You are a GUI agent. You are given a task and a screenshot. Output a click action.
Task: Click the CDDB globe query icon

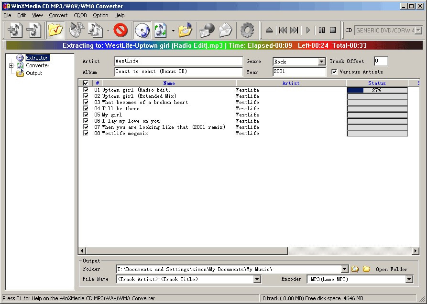pos(207,30)
